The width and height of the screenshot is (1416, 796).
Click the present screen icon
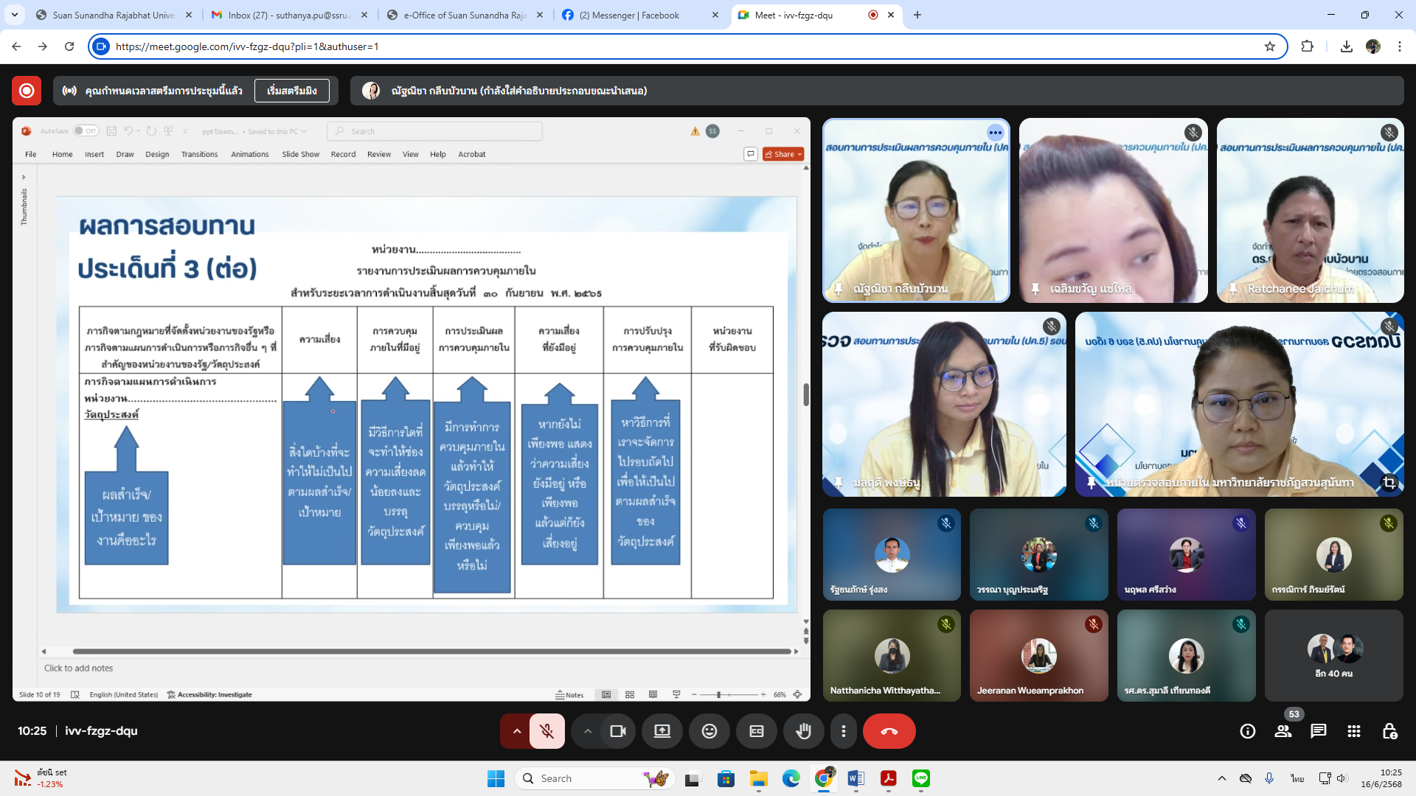tap(662, 731)
